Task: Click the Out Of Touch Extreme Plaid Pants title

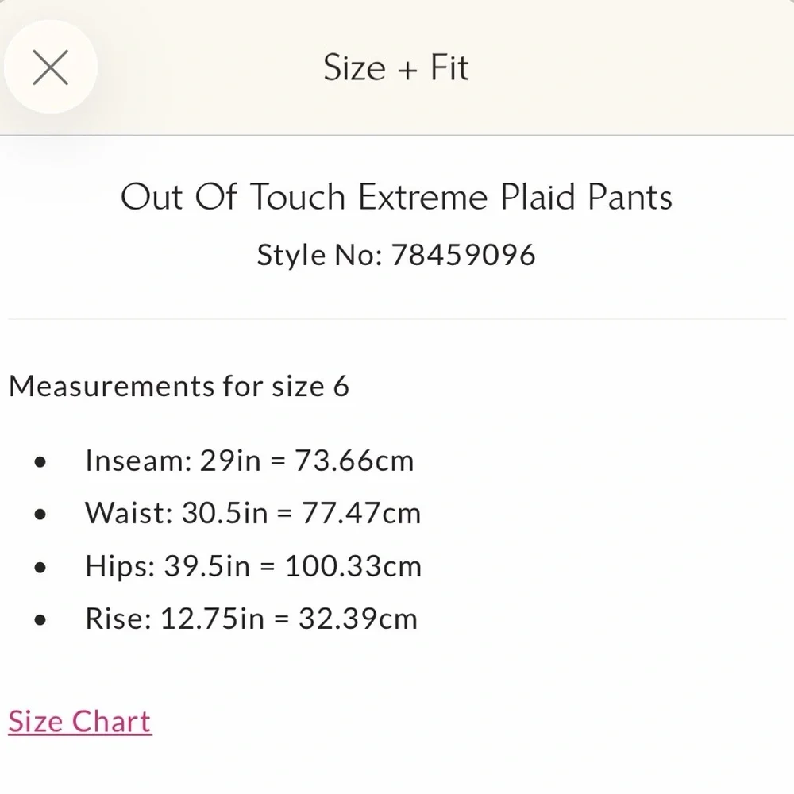Action: [x=396, y=197]
